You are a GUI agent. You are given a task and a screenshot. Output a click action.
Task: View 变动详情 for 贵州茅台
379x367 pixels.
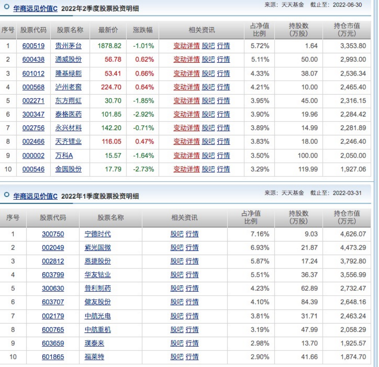click(x=186, y=46)
